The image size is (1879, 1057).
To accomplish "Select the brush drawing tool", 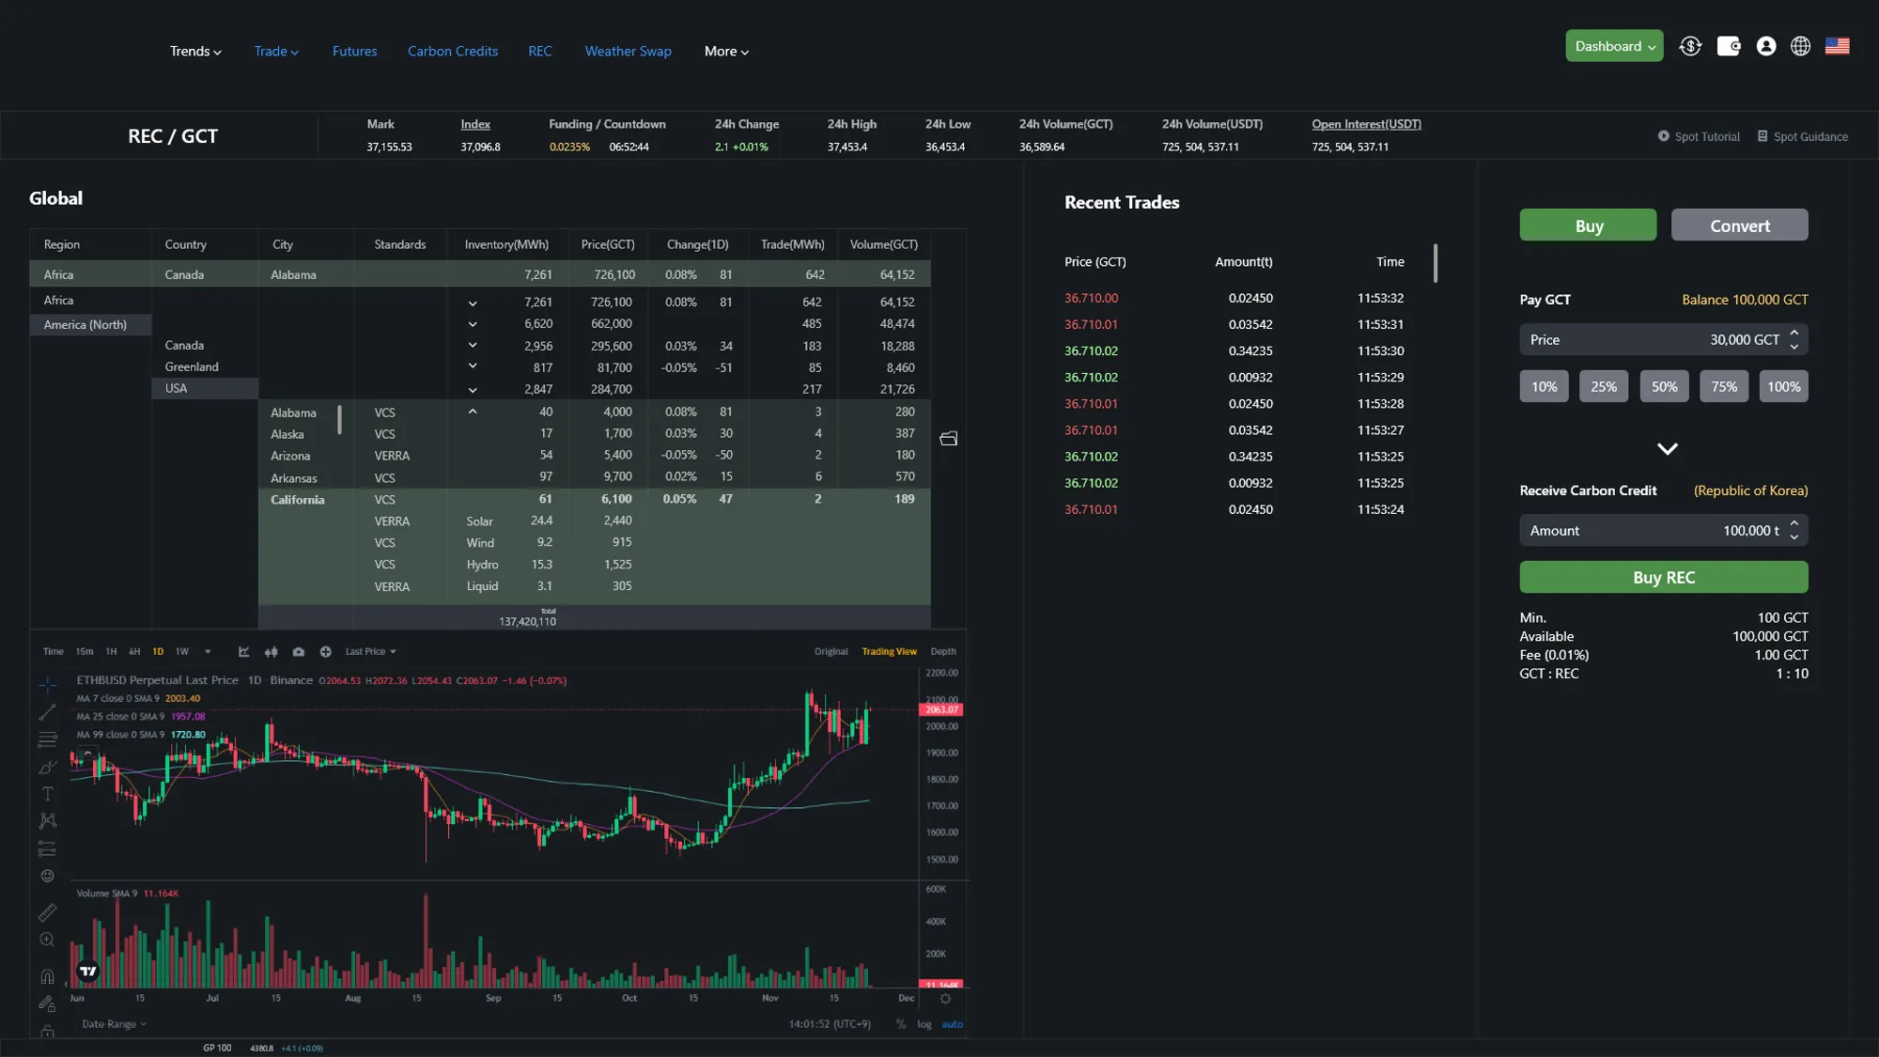I will point(47,768).
